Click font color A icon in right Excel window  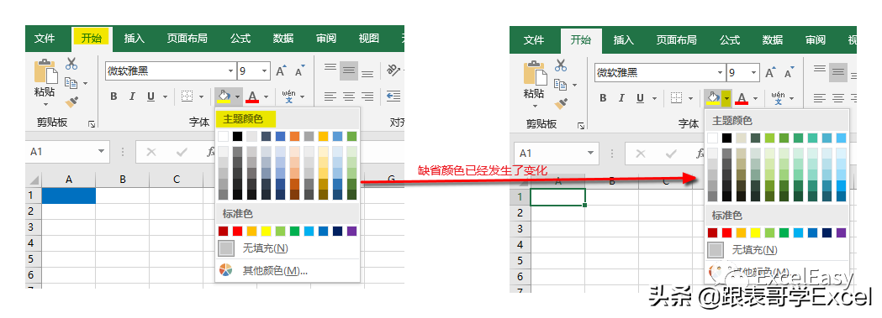tap(742, 99)
